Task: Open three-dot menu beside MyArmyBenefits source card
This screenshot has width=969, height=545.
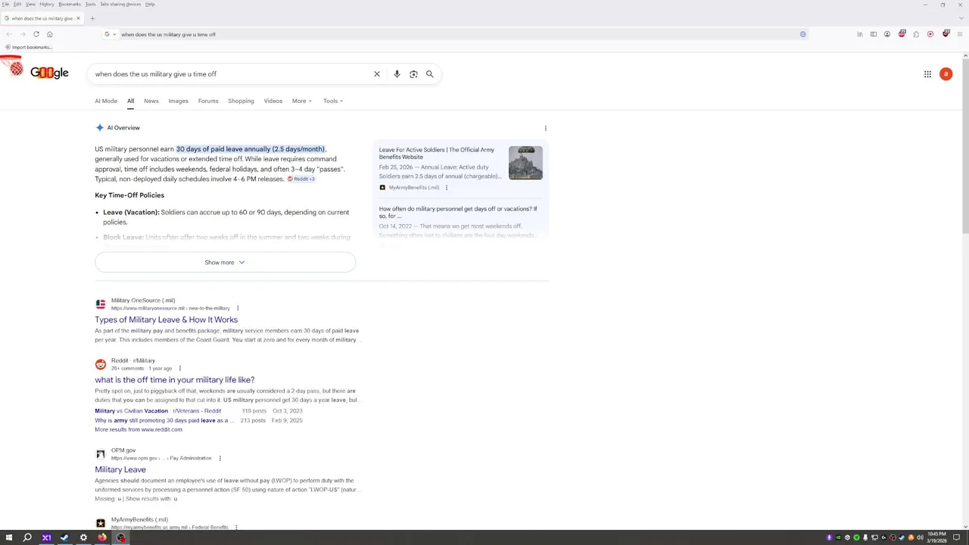Action: [x=446, y=188]
